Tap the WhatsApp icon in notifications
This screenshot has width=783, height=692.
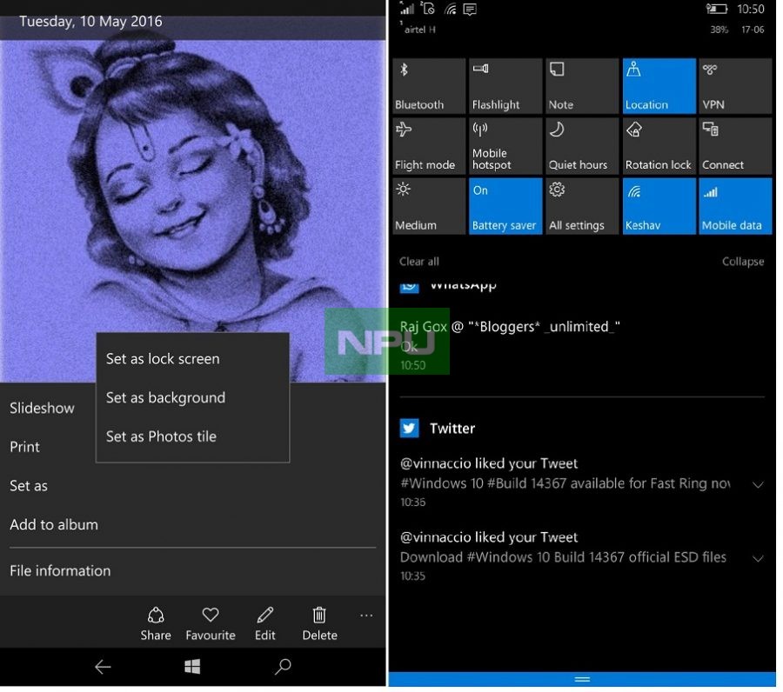(x=410, y=287)
